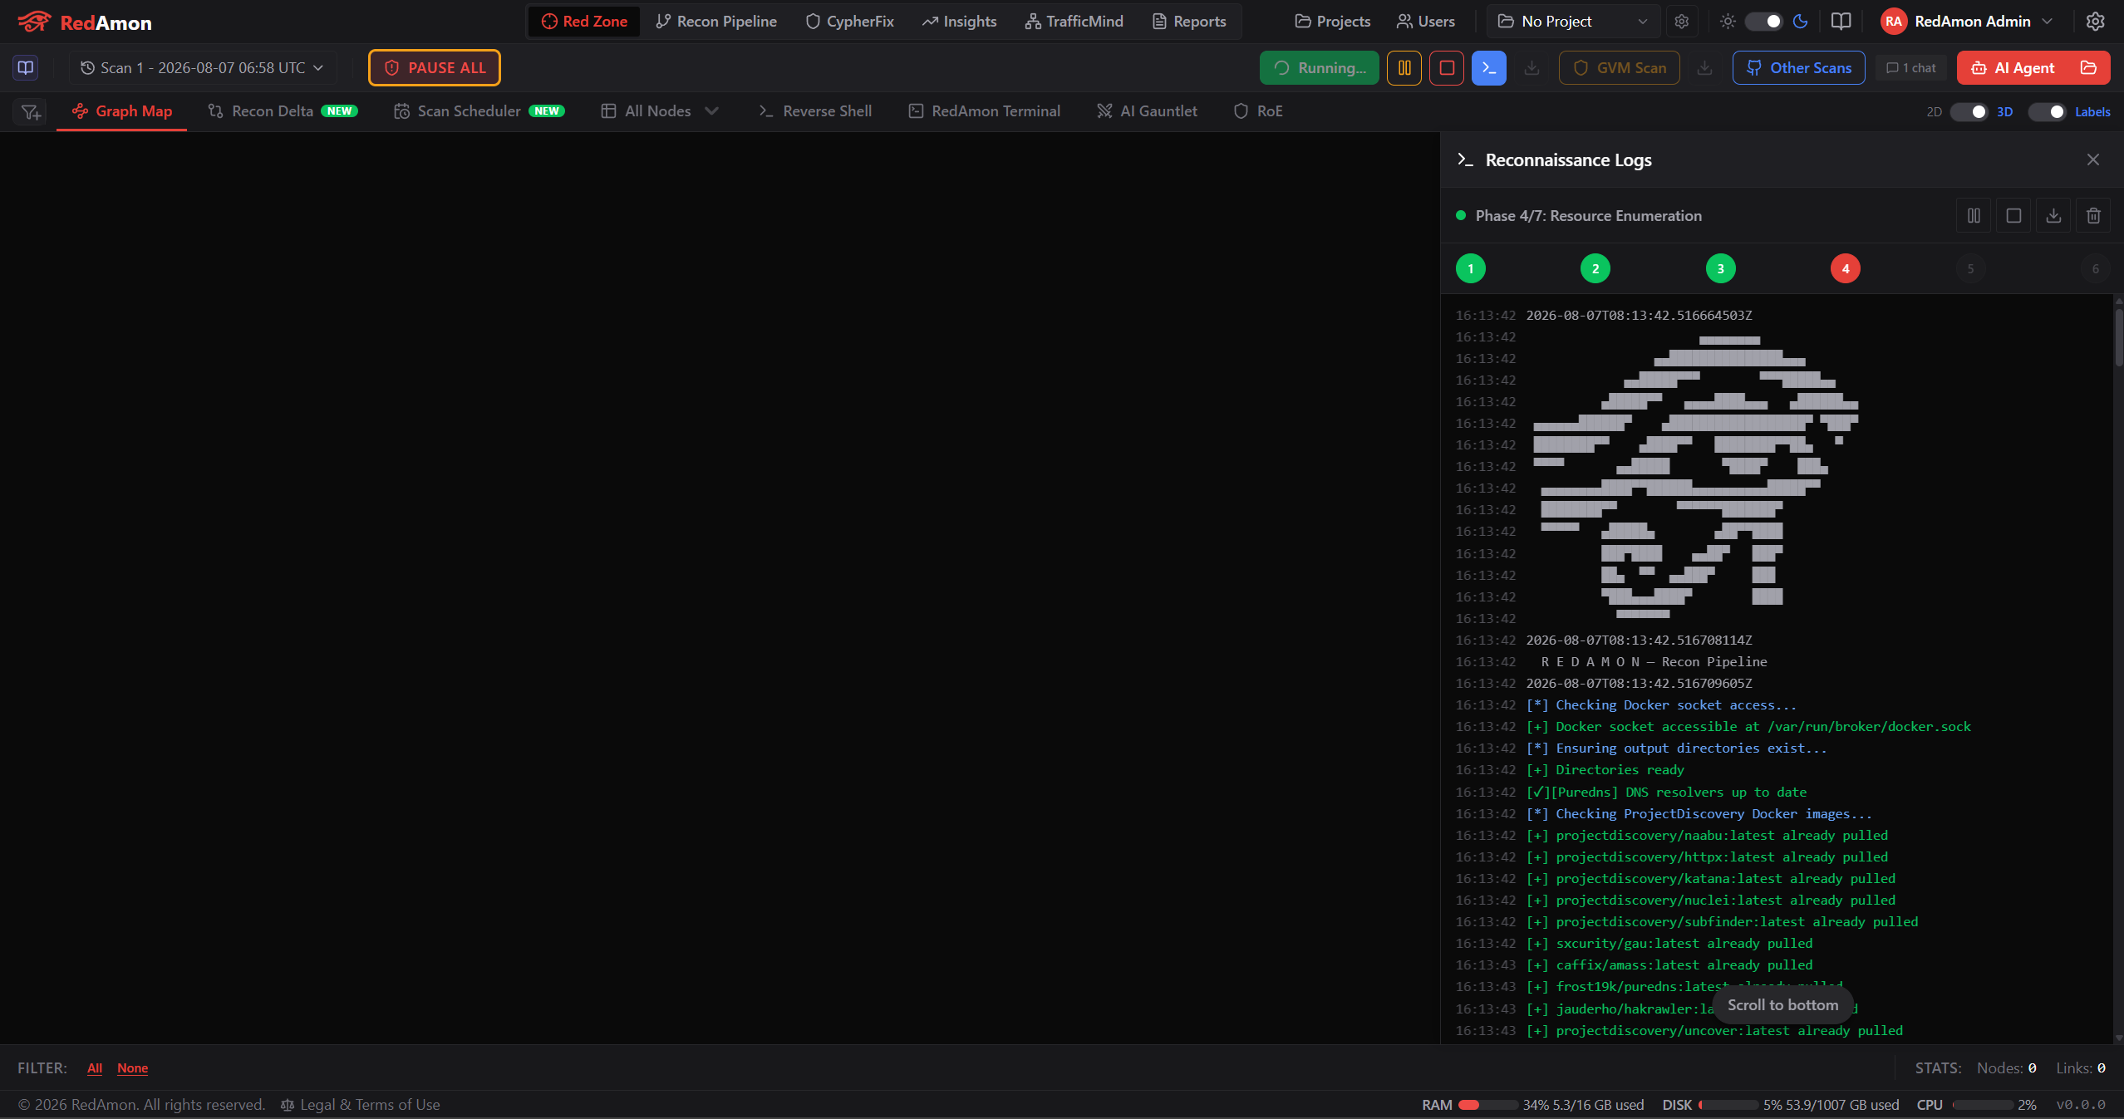This screenshot has height=1119, width=2124.
Task: Stop the scan with red stop icon
Action: pyautogui.click(x=1447, y=68)
